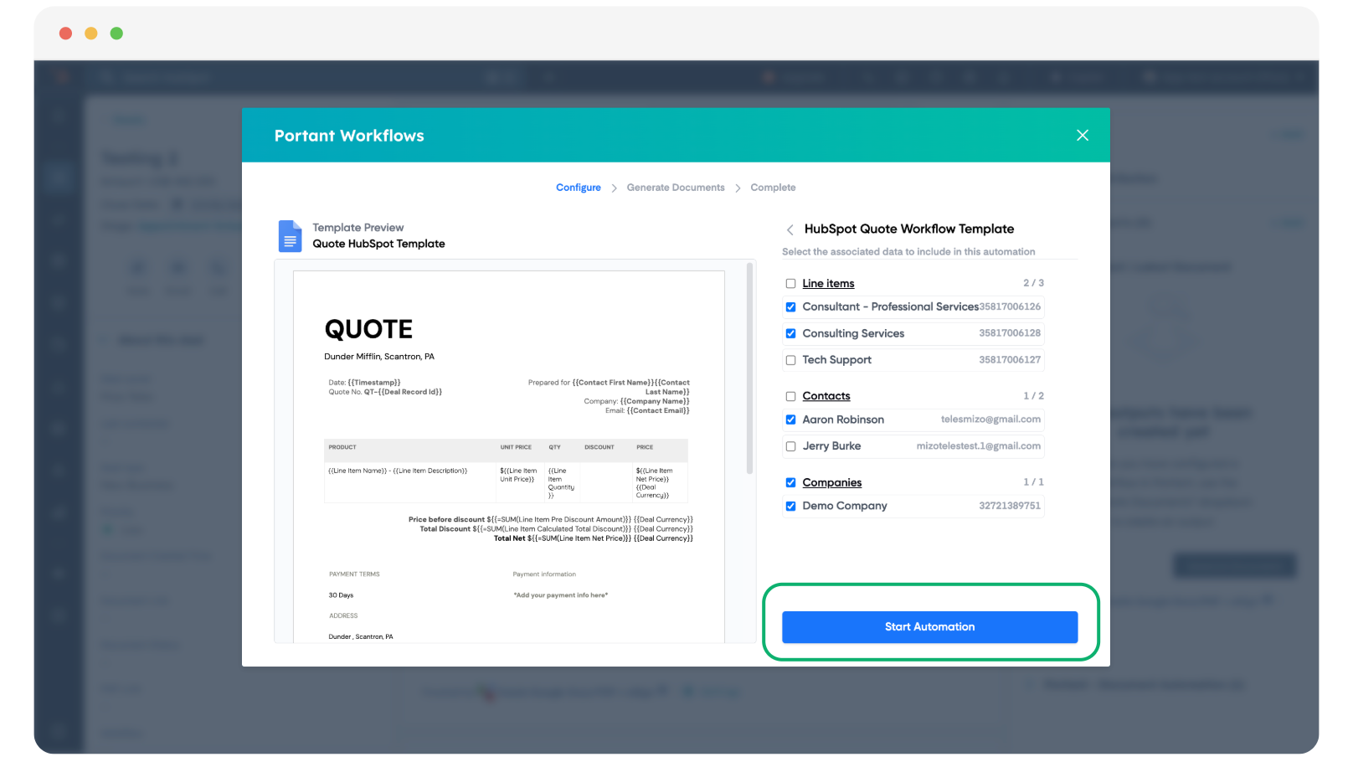Deselect contact Aaron Robinson

coord(790,420)
